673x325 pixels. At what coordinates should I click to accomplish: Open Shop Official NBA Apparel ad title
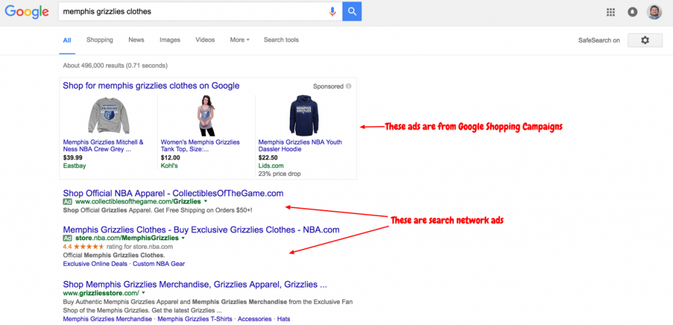click(x=174, y=194)
